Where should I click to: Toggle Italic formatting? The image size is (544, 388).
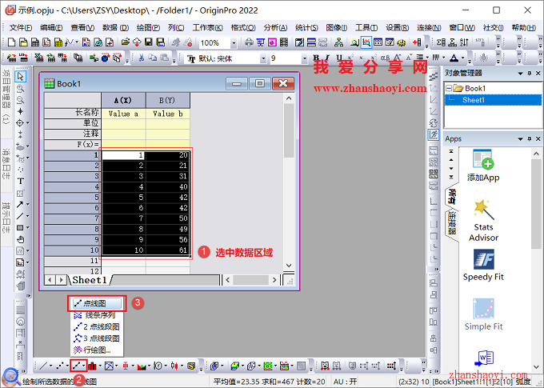pyautogui.click(x=327, y=58)
